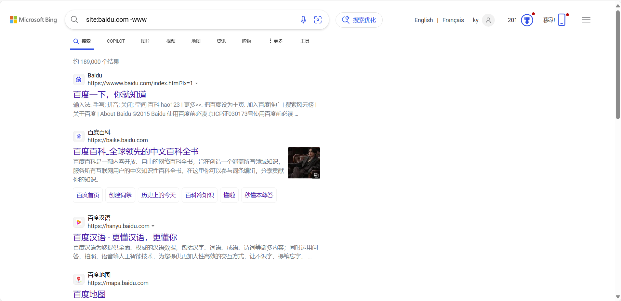
Task: Click the Microsoft Bing logo
Action: (33, 20)
